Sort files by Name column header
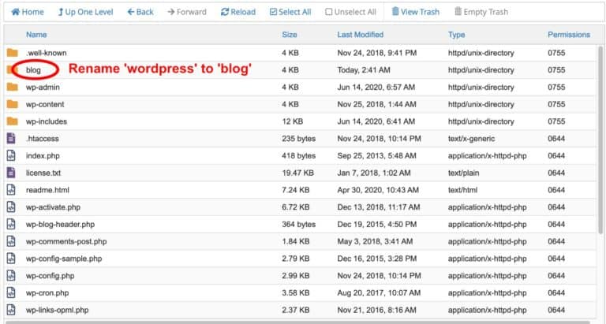The height and width of the screenshot is (324, 606). pos(36,35)
